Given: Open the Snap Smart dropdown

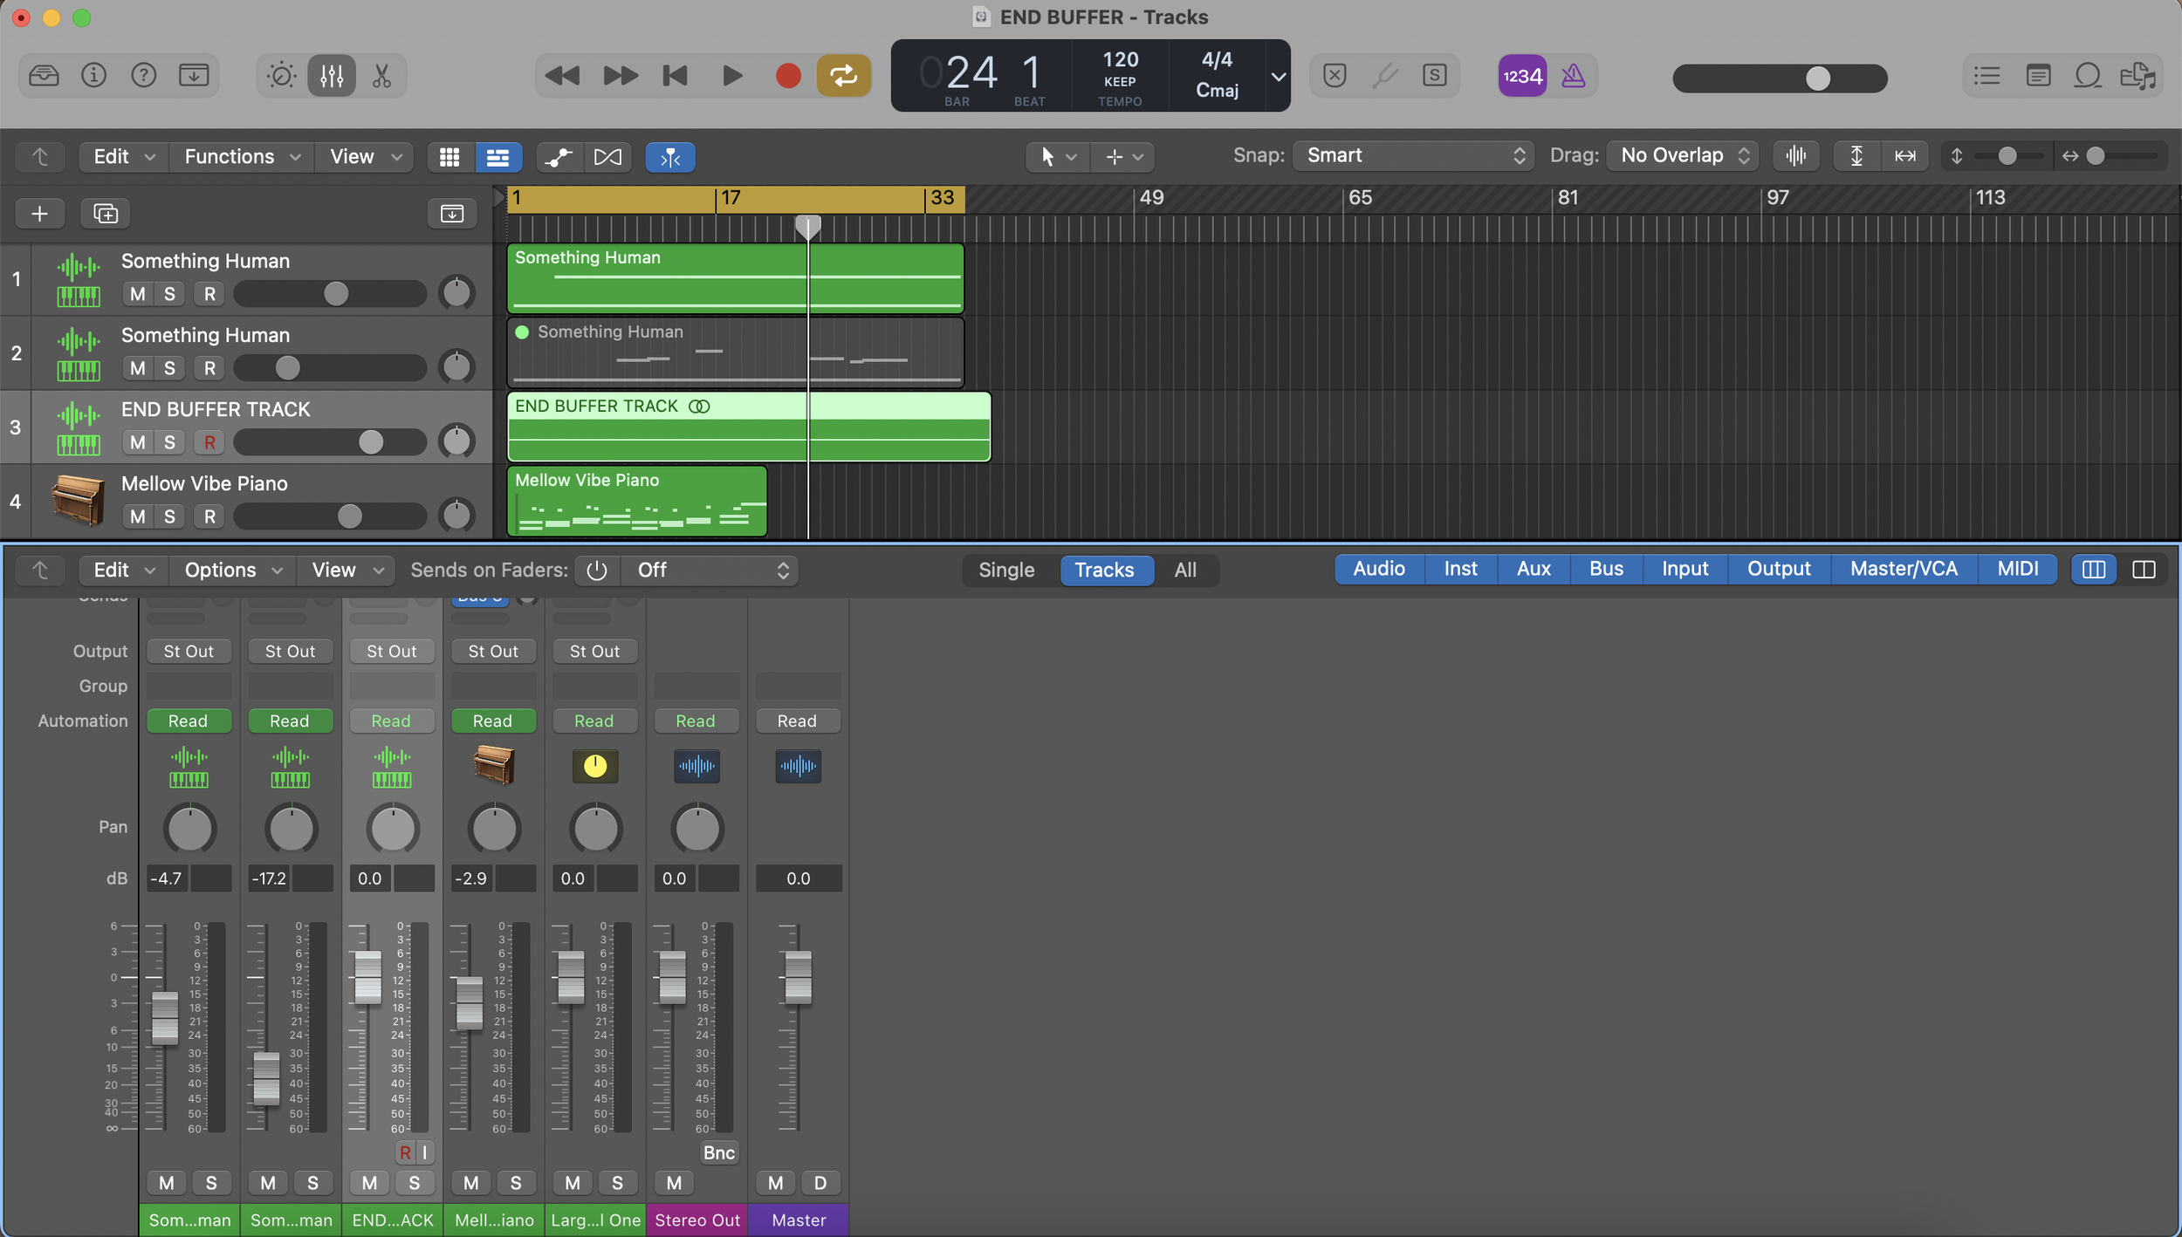Looking at the screenshot, I should click(x=1412, y=156).
